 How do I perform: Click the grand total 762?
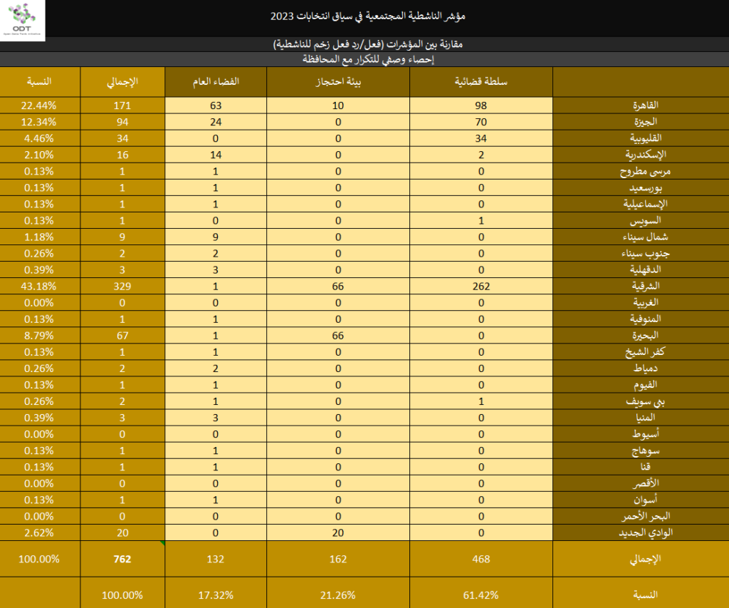click(122, 559)
